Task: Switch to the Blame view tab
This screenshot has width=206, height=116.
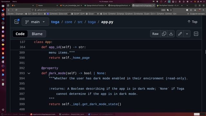Action: 37,34
